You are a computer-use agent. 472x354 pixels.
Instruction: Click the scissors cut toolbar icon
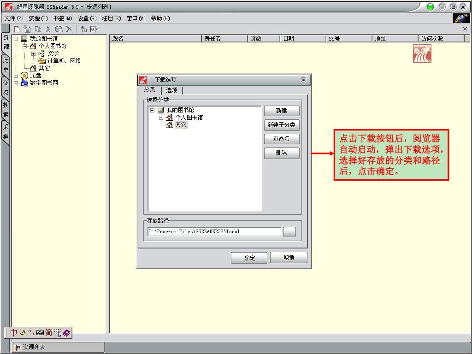click(x=48, y=29)
